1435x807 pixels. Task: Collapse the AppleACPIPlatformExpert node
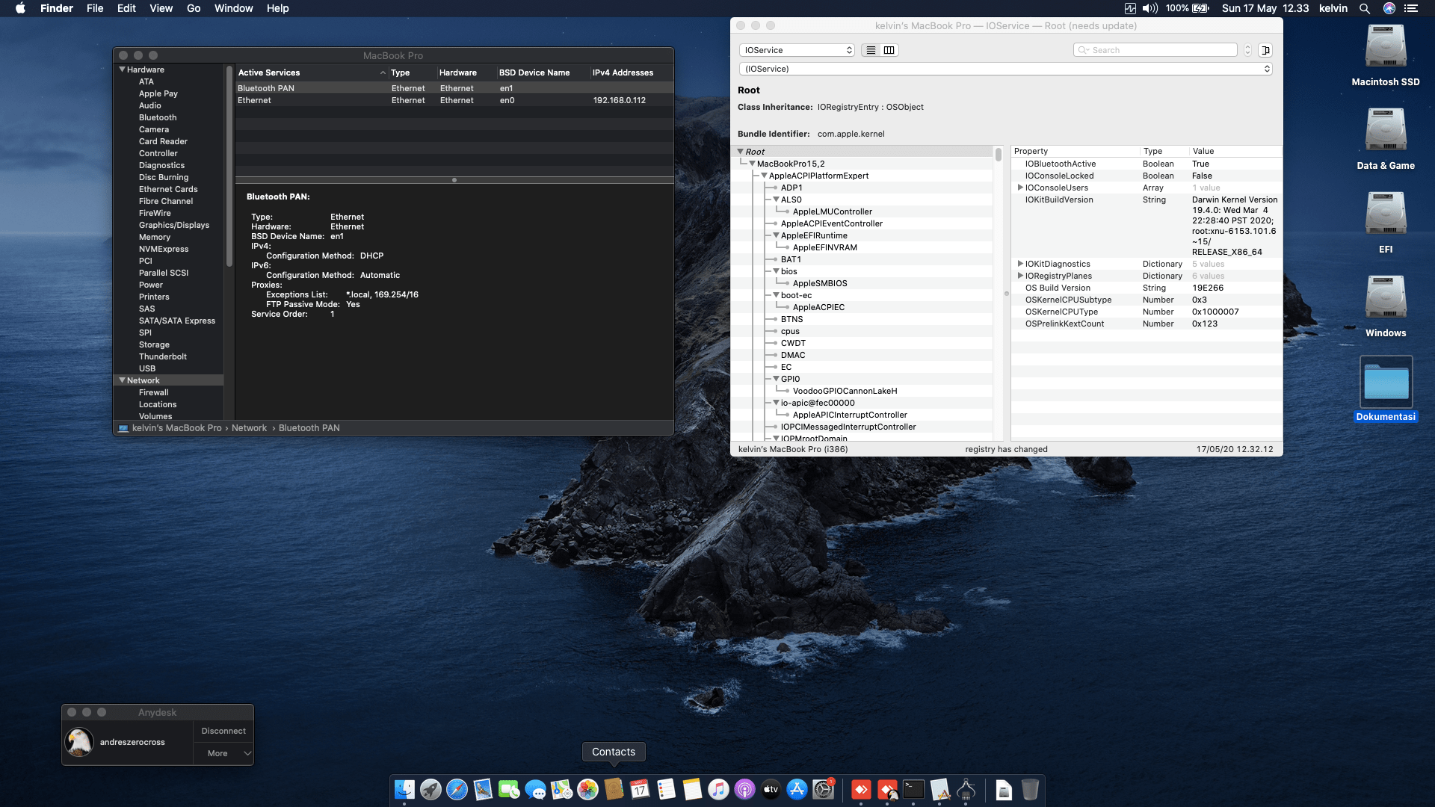click(764, 176)
